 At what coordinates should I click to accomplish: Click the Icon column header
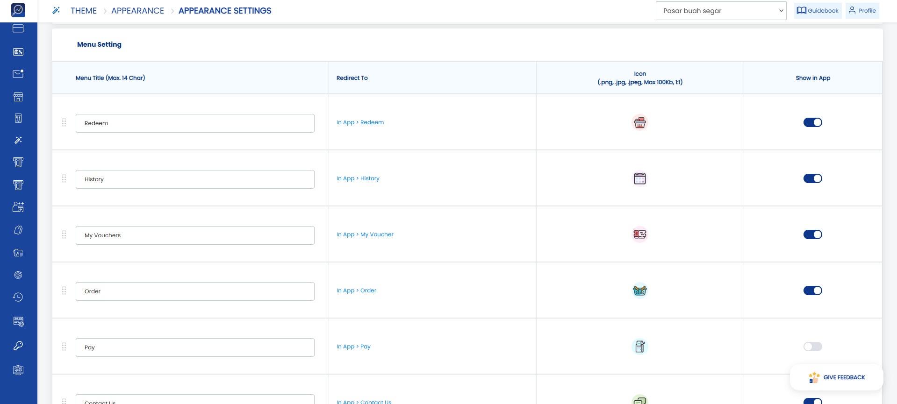coord(640,78)
